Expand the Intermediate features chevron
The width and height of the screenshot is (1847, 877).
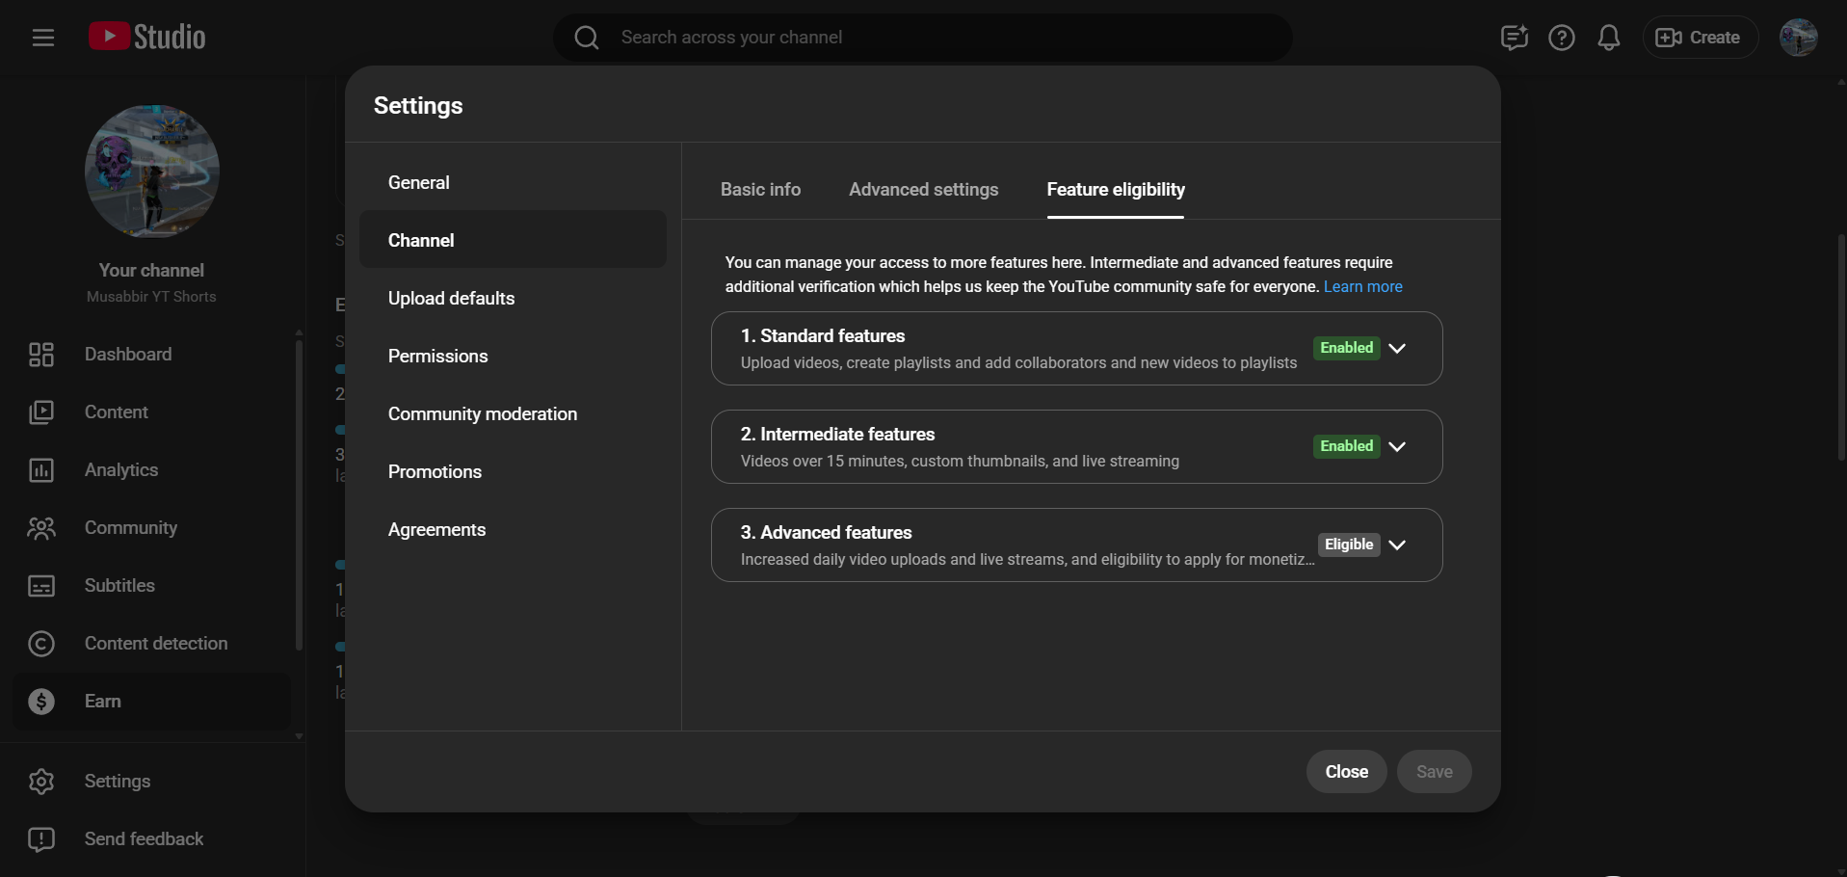(x=1397, y=446)
